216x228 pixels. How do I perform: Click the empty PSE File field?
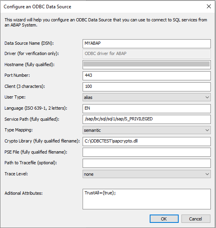tap(147, 152)
